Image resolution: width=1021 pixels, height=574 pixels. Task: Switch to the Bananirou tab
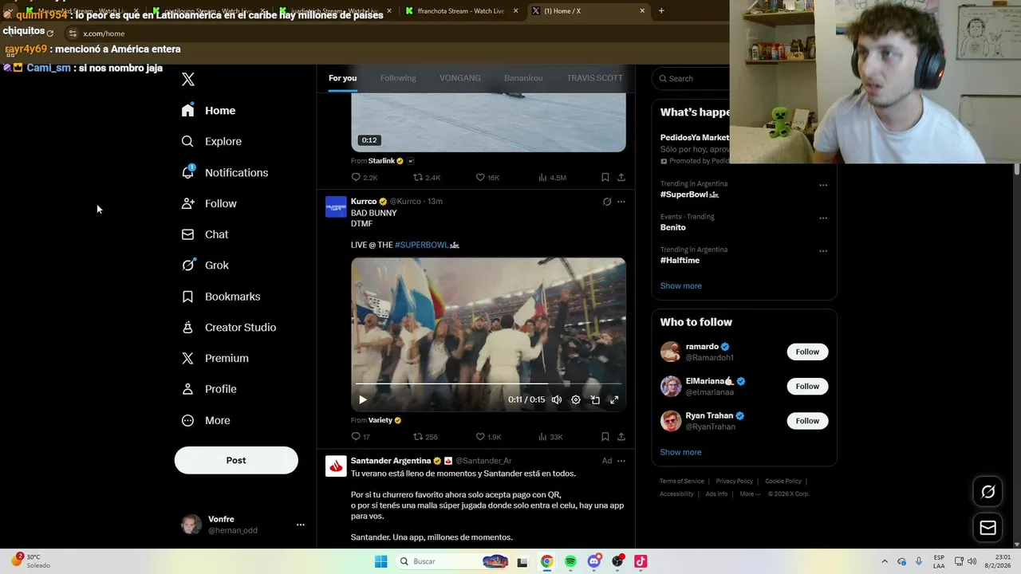(523, 78)
